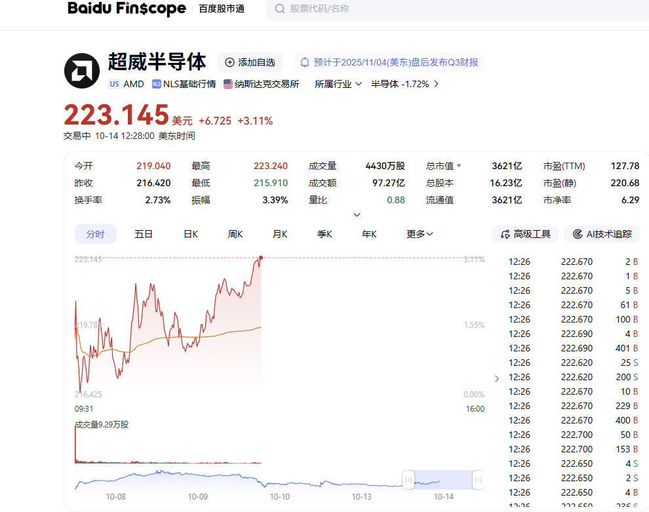Image resolution: width=649 pixels, height=512 pixels.
Task: Click the 10-08 date on overview timeline
Action: 116,497
